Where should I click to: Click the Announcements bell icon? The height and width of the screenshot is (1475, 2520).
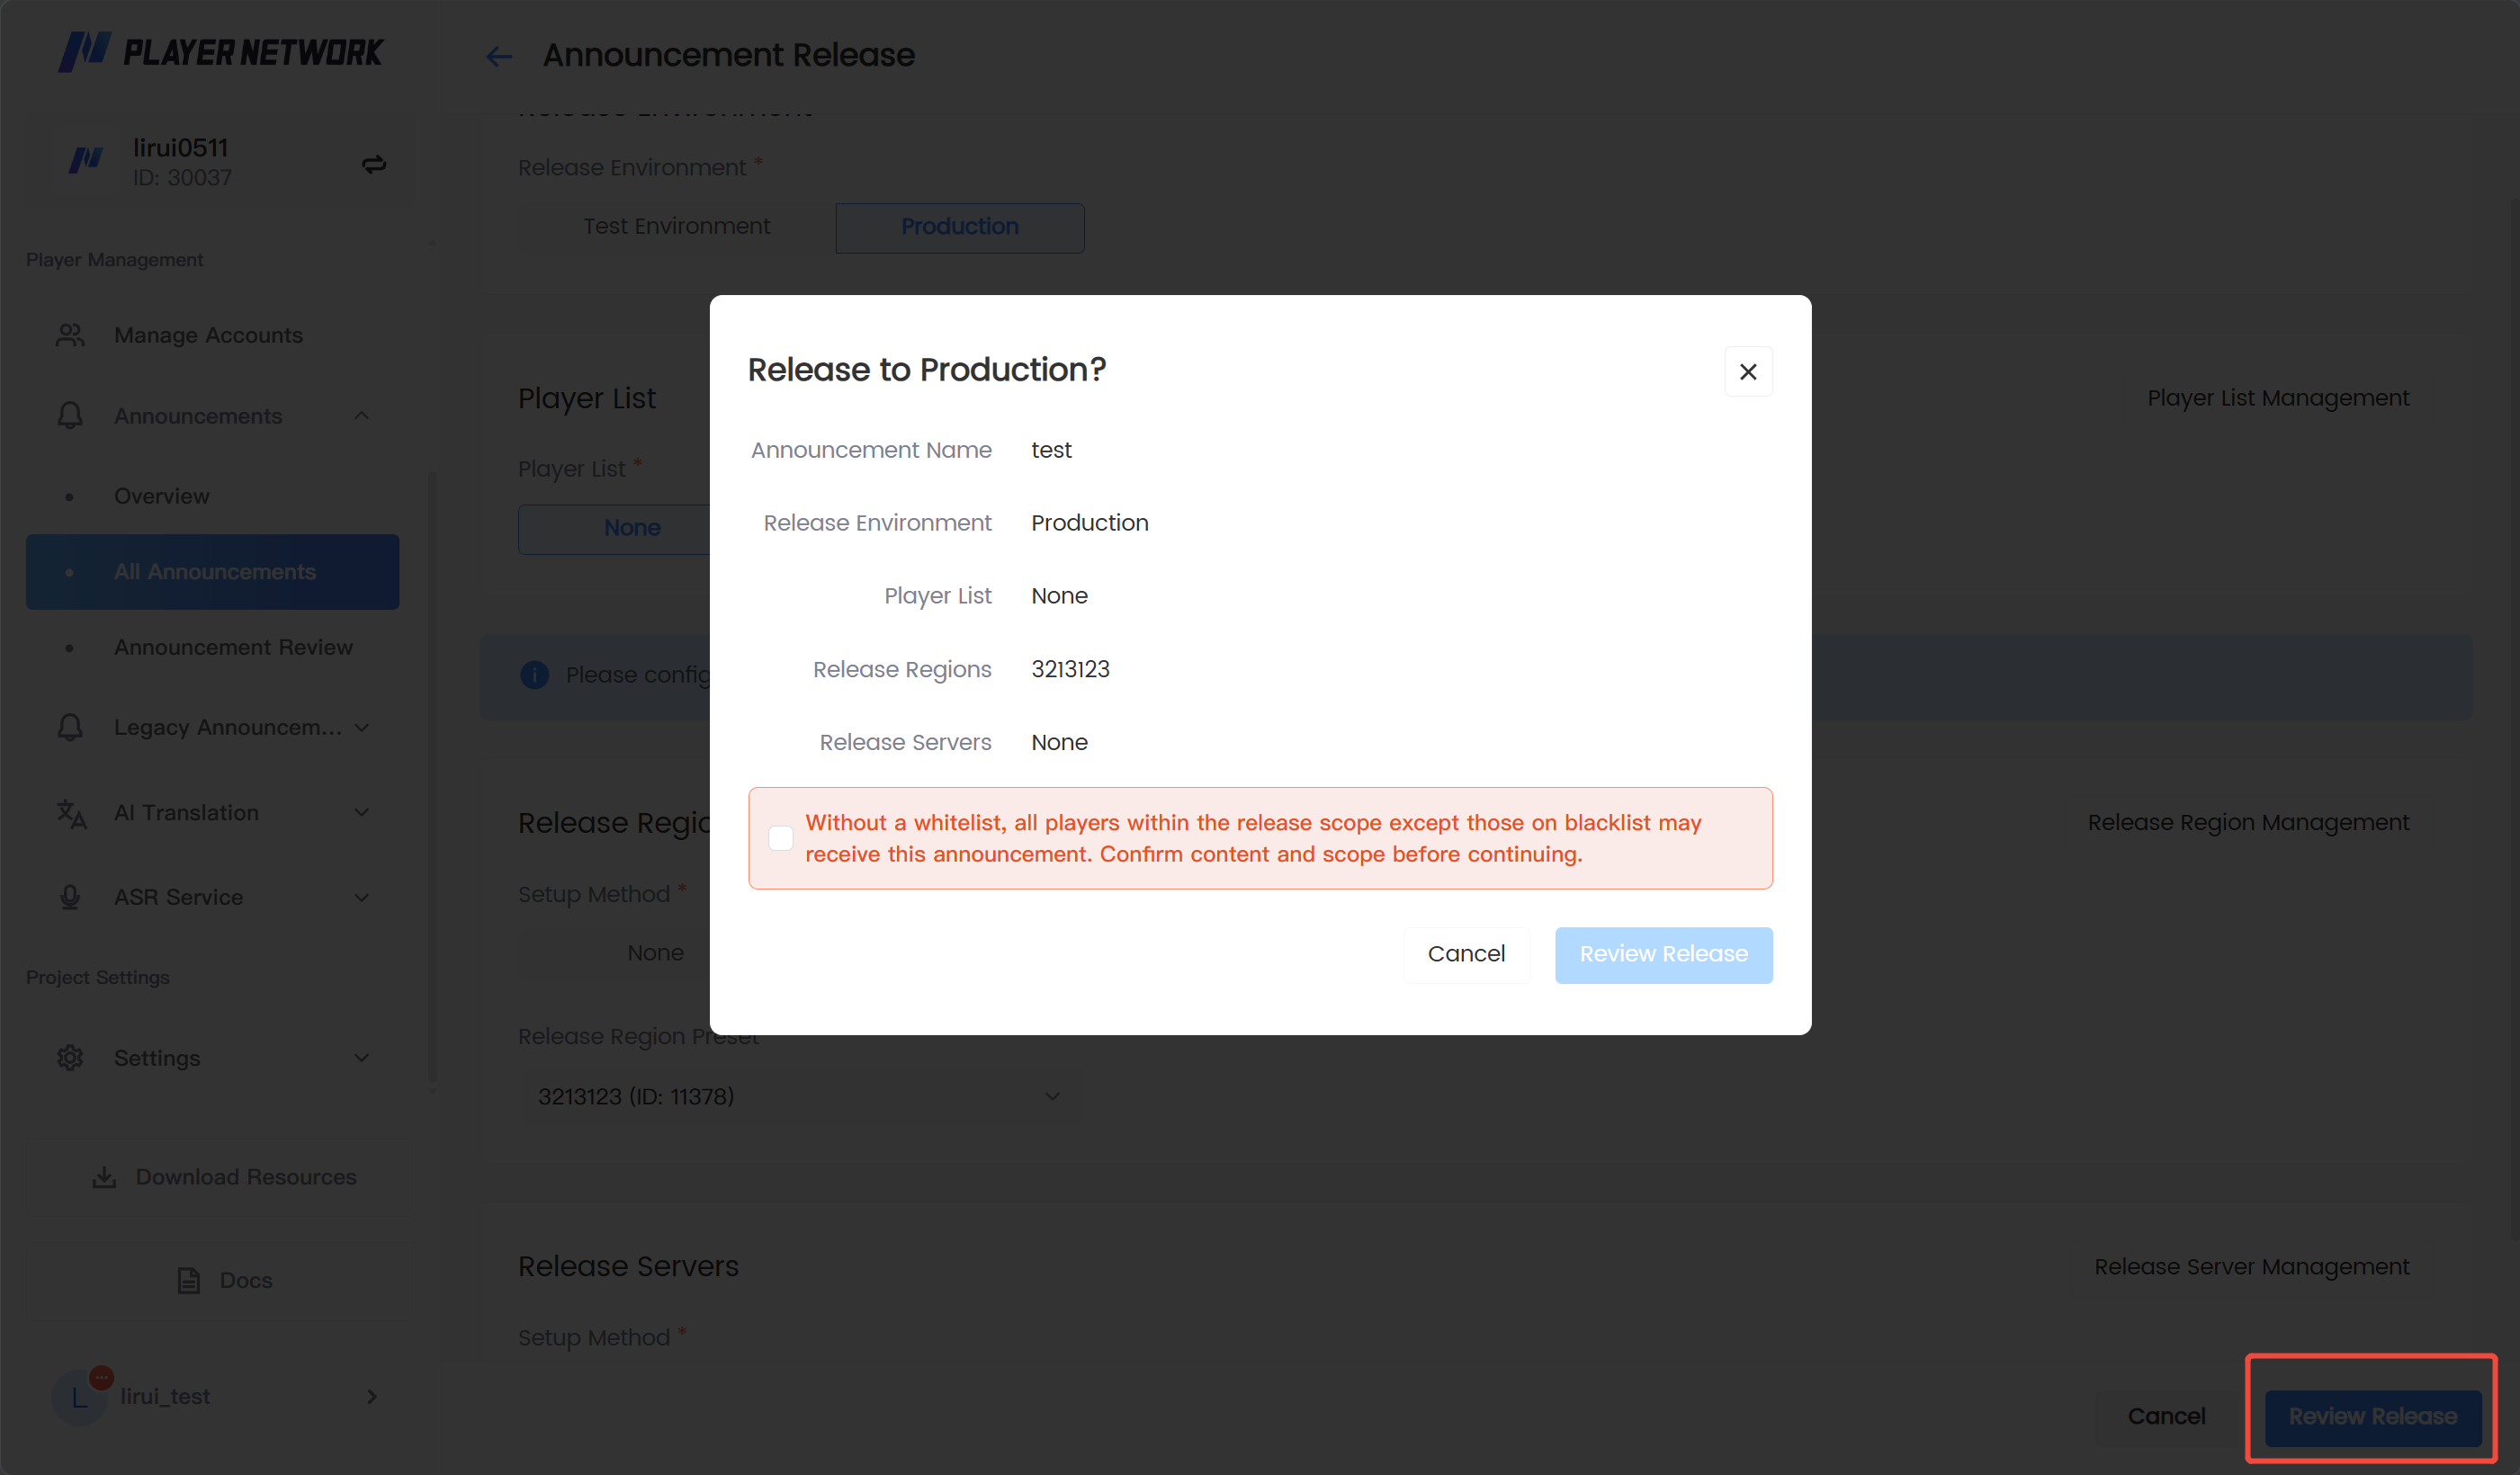70,416
